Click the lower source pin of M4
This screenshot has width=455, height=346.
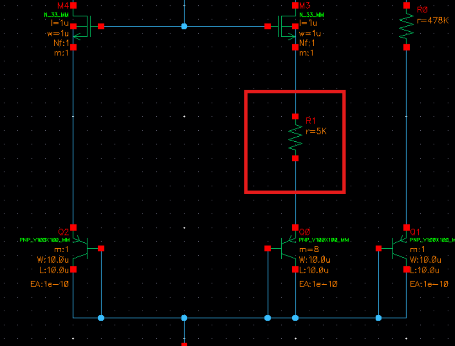click(73, 47)
